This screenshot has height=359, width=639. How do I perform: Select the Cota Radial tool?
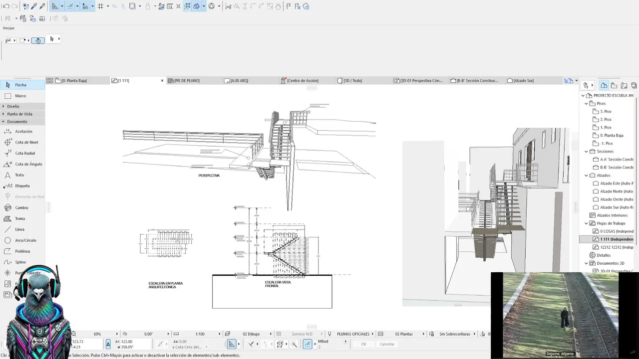point(22,153)
